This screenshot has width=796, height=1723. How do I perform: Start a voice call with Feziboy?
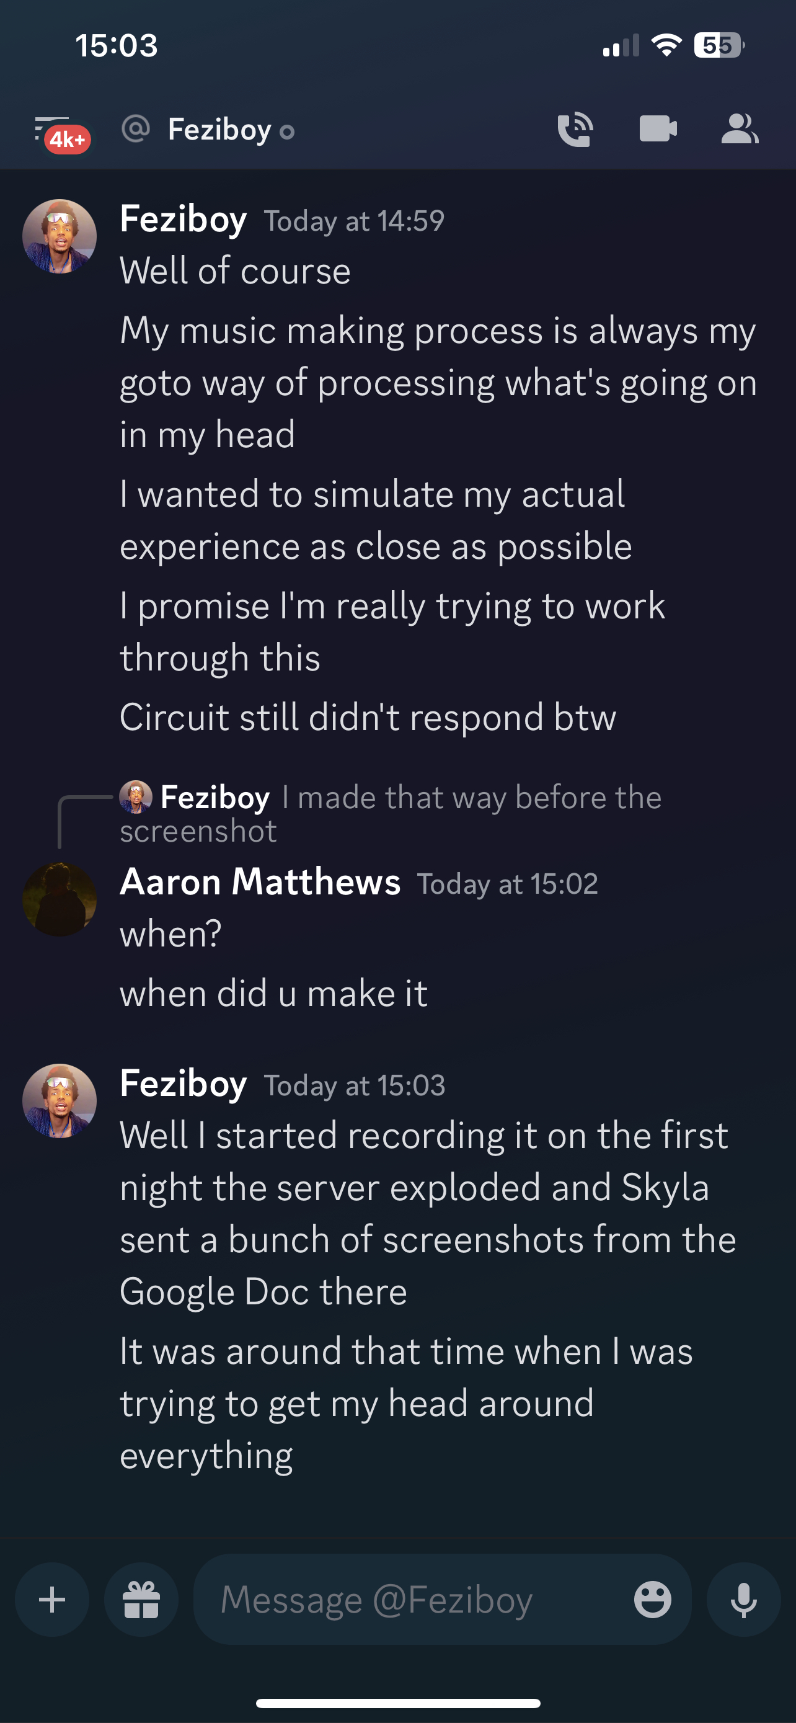pyautogui.click(x=575, y=129)
